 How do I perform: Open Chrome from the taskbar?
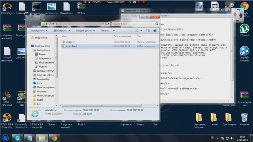(x=54, y=138)
